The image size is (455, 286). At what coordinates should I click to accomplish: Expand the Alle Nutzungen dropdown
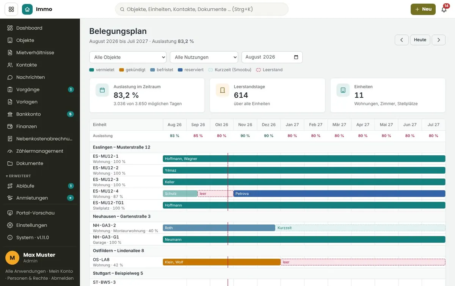(204, 57)
